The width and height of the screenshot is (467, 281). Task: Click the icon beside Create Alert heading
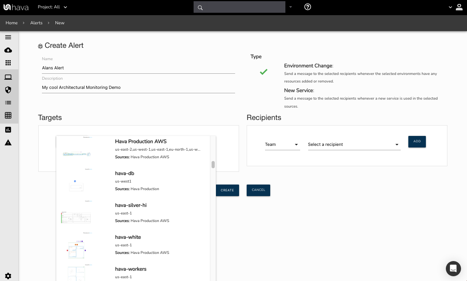(x=40, y=46)
